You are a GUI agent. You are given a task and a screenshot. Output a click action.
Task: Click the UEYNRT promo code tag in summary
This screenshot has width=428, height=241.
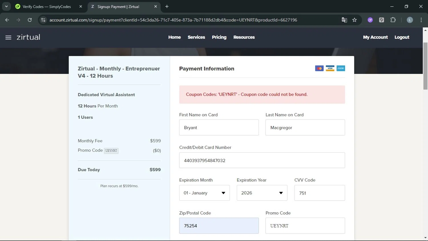click(111, 151)
